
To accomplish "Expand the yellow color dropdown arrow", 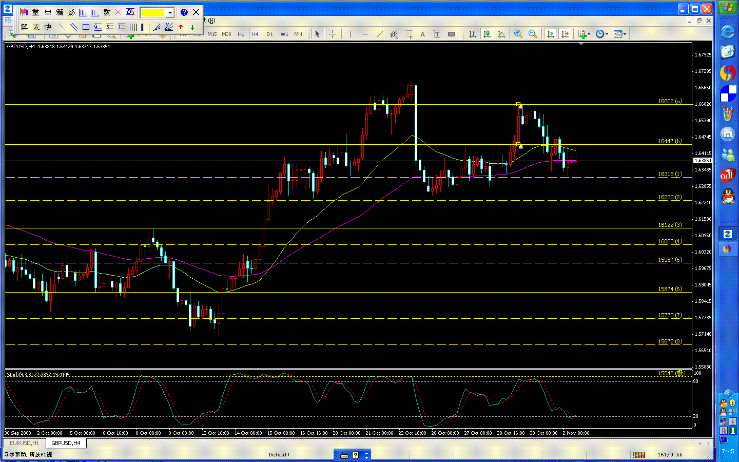I will pyautogui.click(x=170, y=12).
